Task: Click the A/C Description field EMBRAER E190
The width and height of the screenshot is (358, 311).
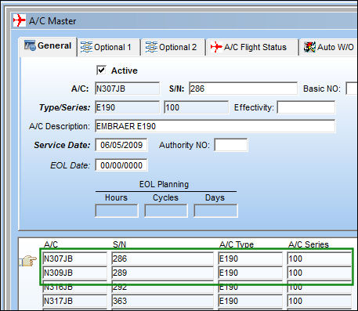Action: pos(215,126)
